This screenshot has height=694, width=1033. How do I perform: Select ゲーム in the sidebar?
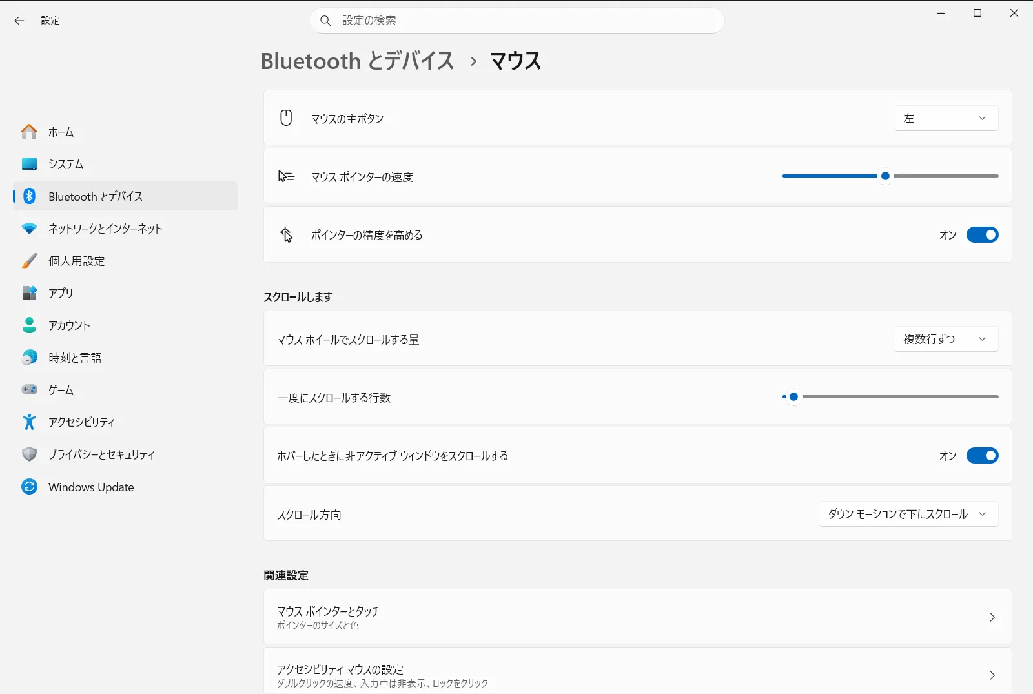click(125, 390)
